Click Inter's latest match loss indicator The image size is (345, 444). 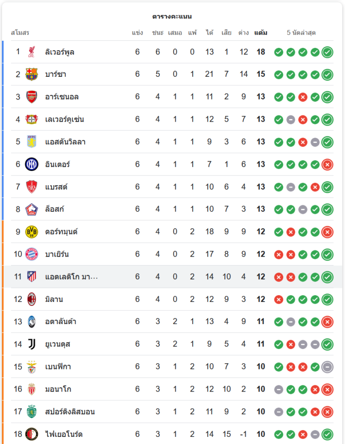327,164
